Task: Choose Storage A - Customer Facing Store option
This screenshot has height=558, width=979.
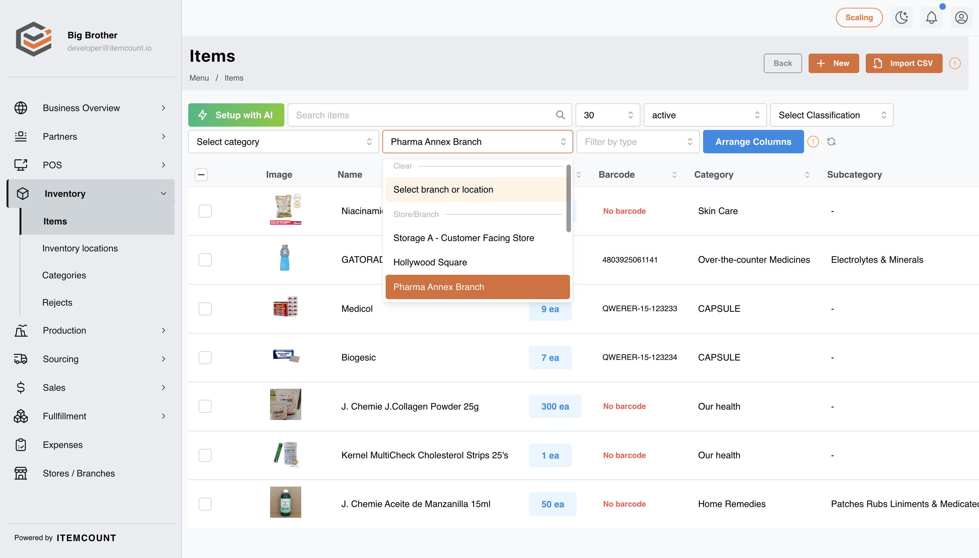Action: pyautogui.click(x=477, y=238)
